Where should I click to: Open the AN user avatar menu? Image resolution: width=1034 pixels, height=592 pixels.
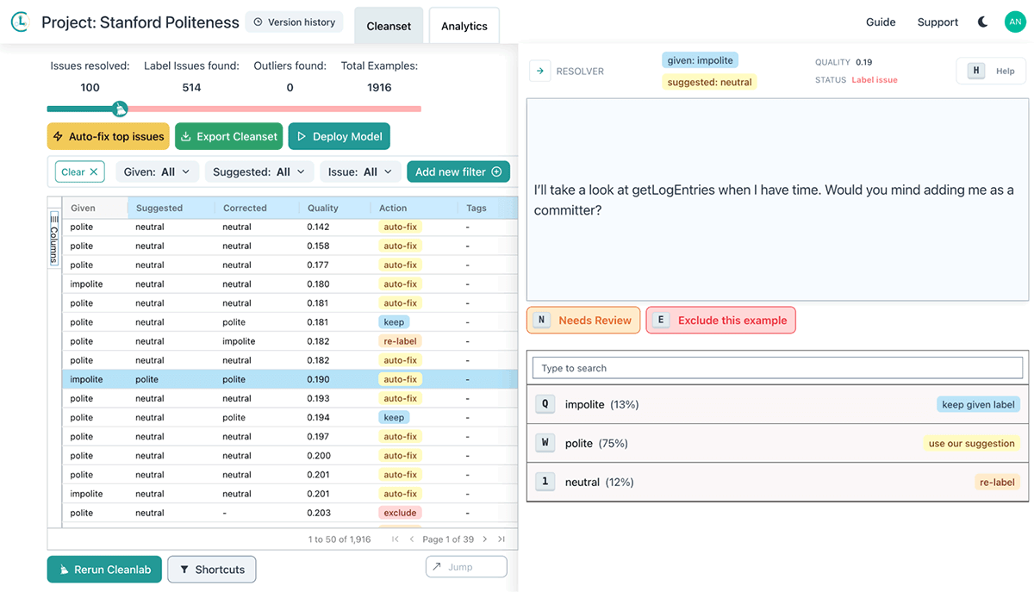(x=1014, y=22)
